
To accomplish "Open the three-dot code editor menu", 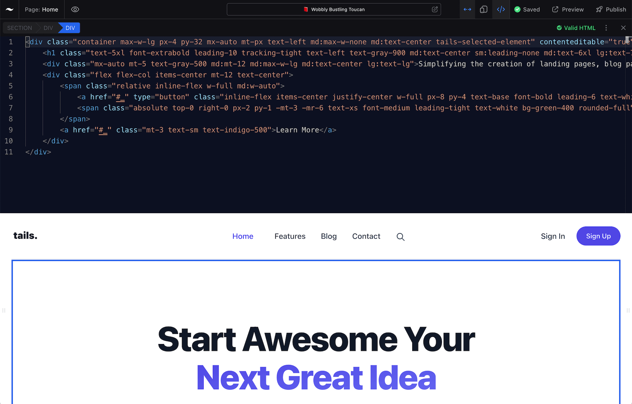I will point(606,28).
